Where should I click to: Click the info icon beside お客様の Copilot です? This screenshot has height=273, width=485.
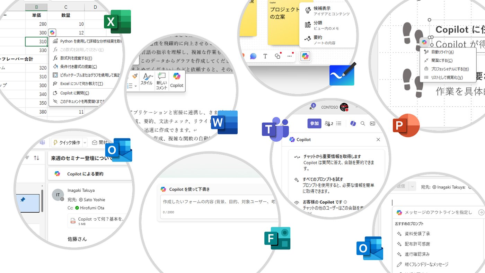click(345, 202)
